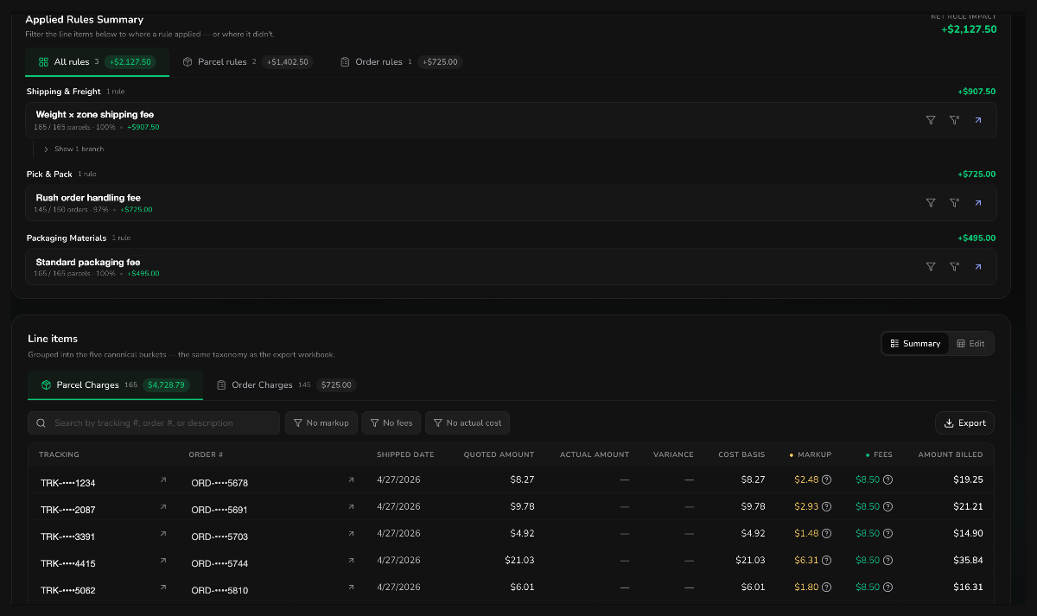Switch line items to Edit view
This screenshot has width=1037, height=616.
point(970,343)
